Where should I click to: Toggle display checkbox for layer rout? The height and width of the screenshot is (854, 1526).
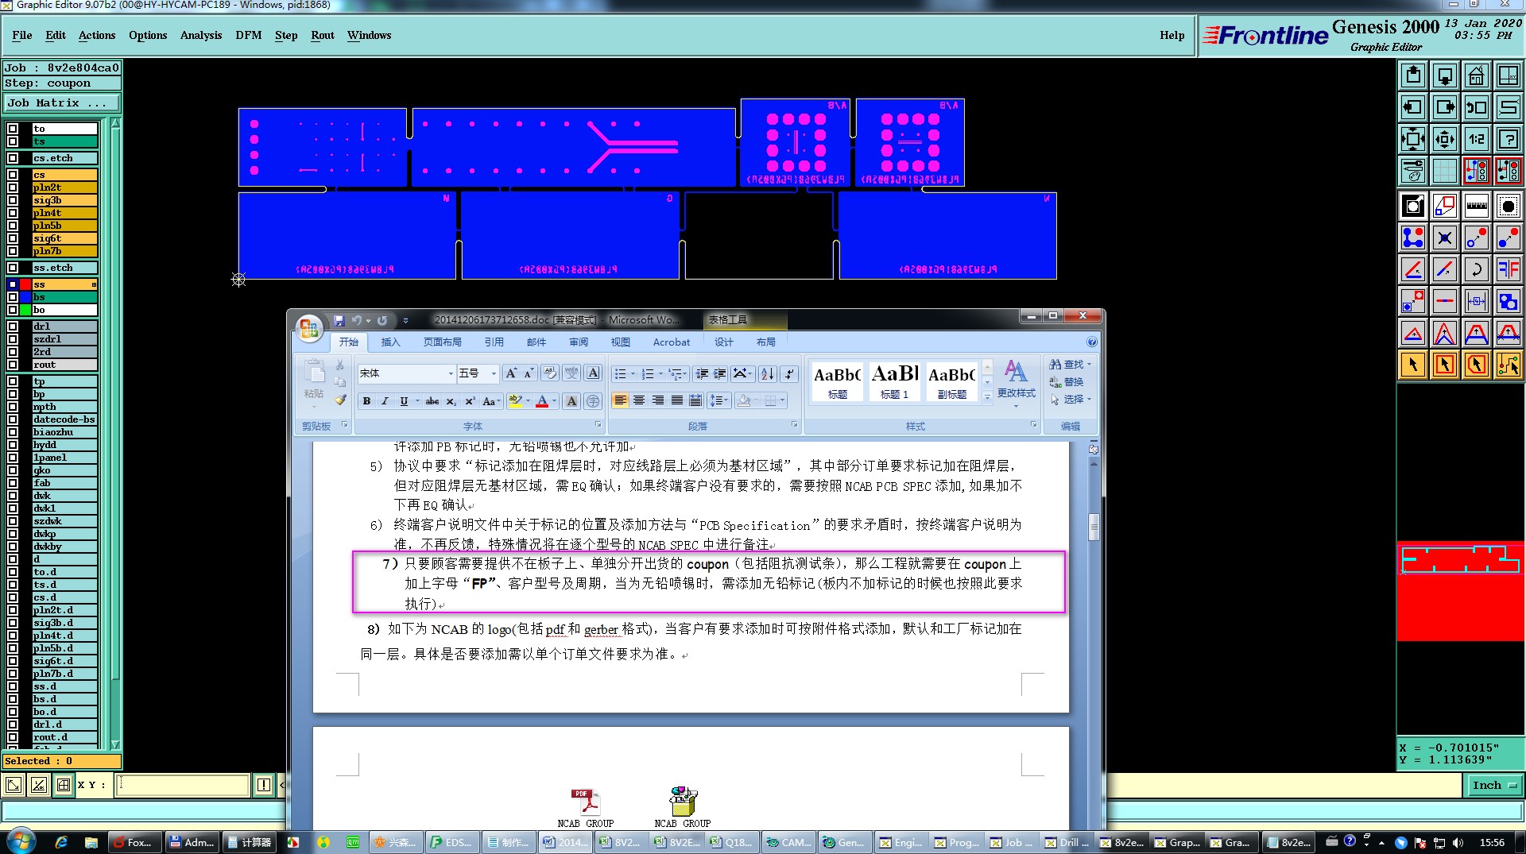tap(13, 365)
